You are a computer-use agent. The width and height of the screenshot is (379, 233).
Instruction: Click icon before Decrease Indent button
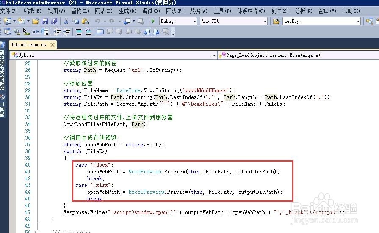click(x=45, y=32)
